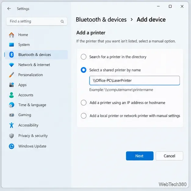Select shared printer by name radio
This screenshot has height=191, width=191.
[84, 70]
